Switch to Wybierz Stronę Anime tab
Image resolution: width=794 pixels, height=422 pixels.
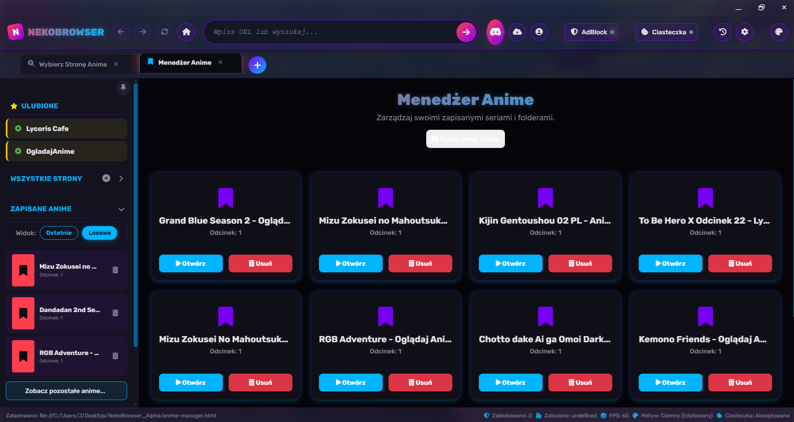tap(73, 64)
